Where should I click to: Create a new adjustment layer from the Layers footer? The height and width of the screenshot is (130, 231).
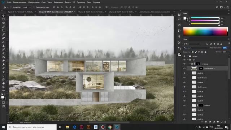click(214, 122)
